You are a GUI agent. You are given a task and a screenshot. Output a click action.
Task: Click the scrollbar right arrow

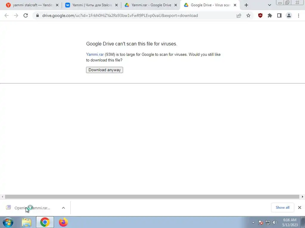[x=303, y=197]
